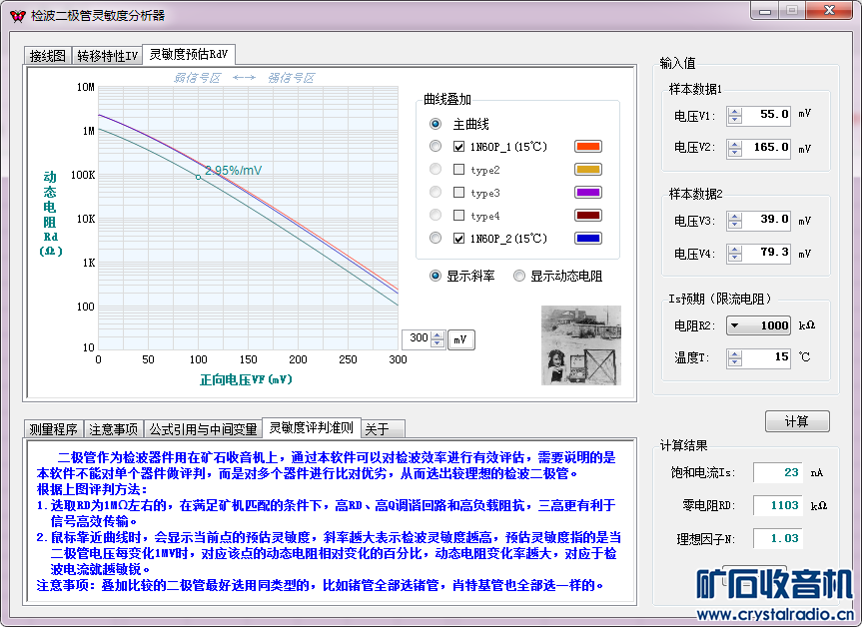Click the 强信号区 label above the chart

(x=292, y=78)
